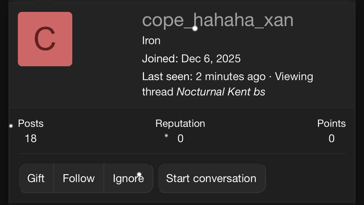Screen dimensions: 364x205
Task: Ignore this user
Action: (x=128, y=178)
